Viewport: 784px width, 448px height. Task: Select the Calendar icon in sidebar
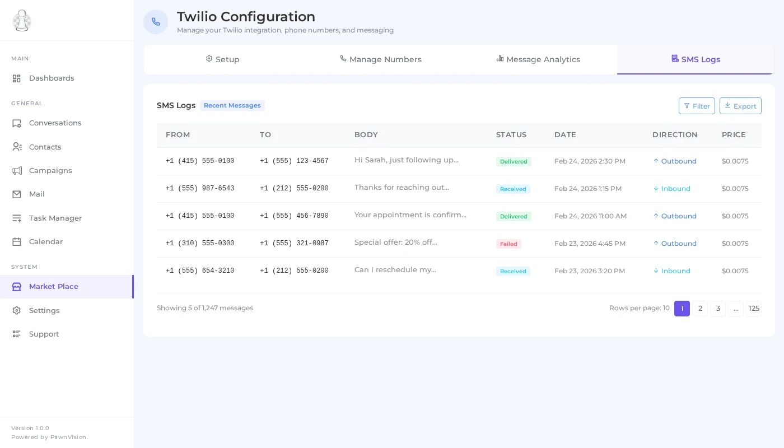click(17, 241)
